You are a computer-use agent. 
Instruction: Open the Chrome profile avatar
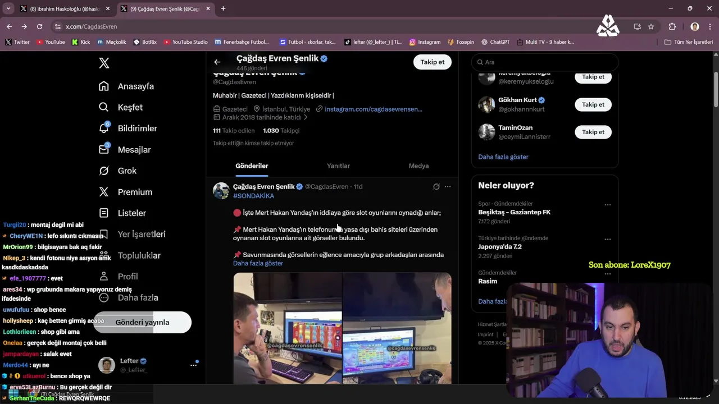(695, 26)
